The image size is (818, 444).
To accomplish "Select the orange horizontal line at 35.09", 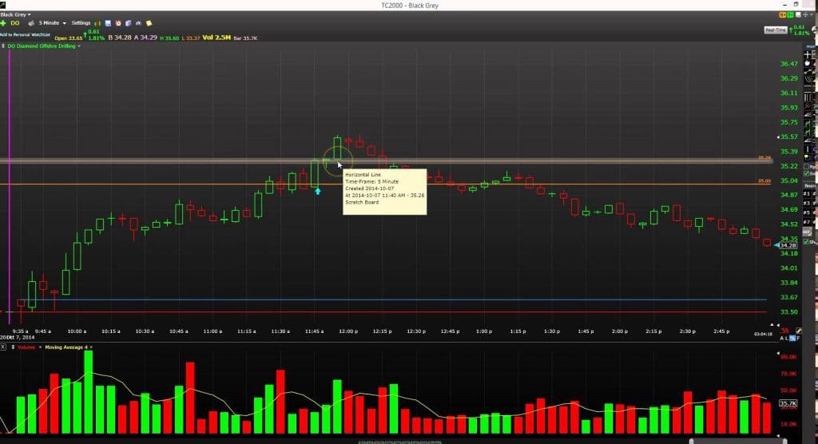I will 559,184.
